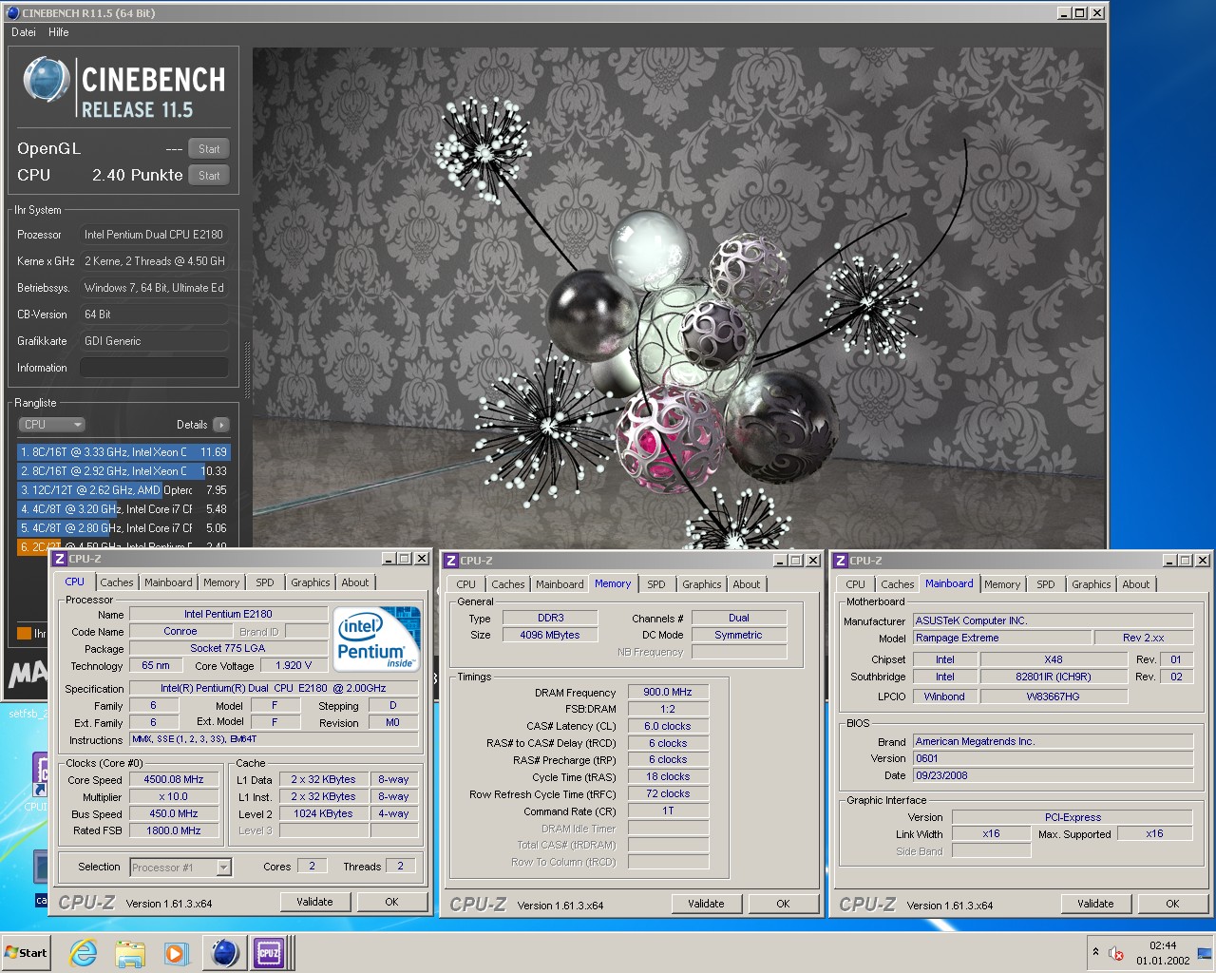Click Validate in CPU-Z Memory window
The width and height of the screenshot is (1216, 973).
(706, 904)
